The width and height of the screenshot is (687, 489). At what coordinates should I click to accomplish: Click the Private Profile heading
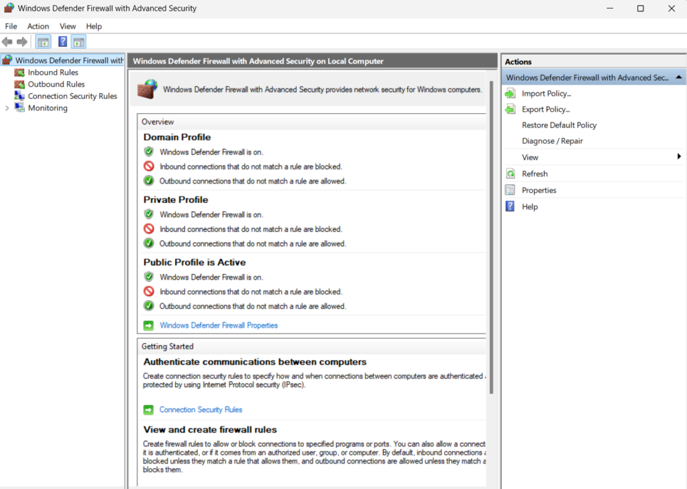(176, 200)
